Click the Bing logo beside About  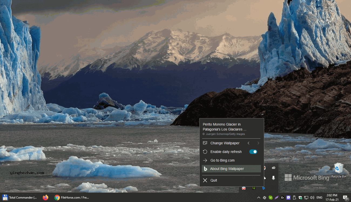click(x=205, y=169)
